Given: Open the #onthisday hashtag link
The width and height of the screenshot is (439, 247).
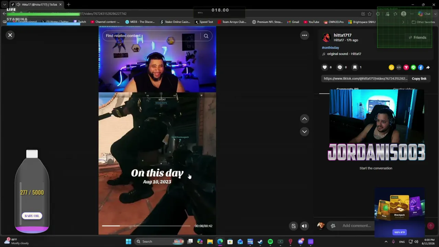Looking at the screenshot, I should pyautogui.click(x=330, y=48).
